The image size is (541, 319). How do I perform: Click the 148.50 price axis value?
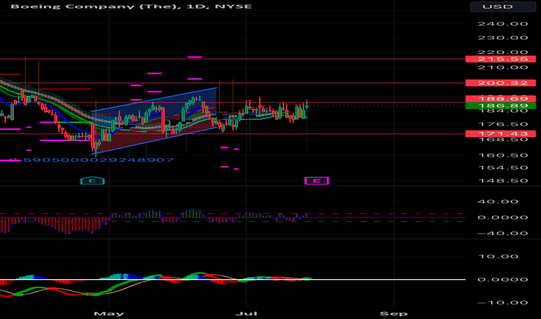point(503,181)
